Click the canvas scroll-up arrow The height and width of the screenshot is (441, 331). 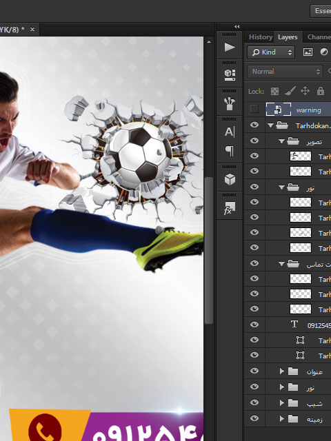click(208, 42)
